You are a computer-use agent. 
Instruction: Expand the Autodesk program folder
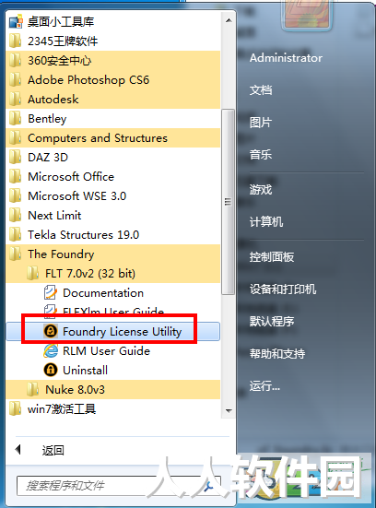coord(112,100)
